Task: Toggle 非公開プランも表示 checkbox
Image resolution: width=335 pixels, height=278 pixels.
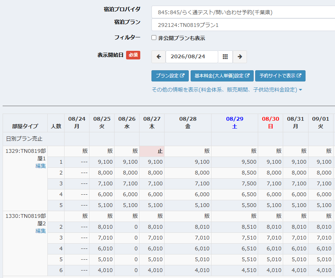Action: (154, 38)
